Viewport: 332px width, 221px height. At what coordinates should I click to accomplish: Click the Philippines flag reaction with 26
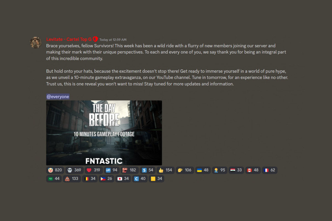(107, 179)
